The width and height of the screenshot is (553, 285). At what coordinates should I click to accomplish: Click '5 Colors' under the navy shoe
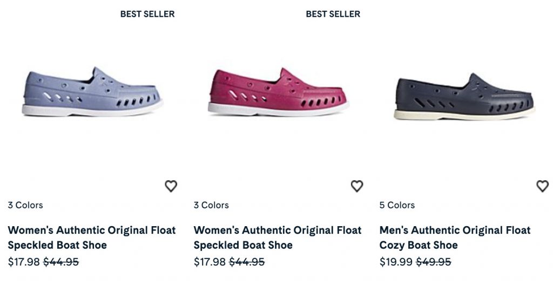(x=397, y=205)
